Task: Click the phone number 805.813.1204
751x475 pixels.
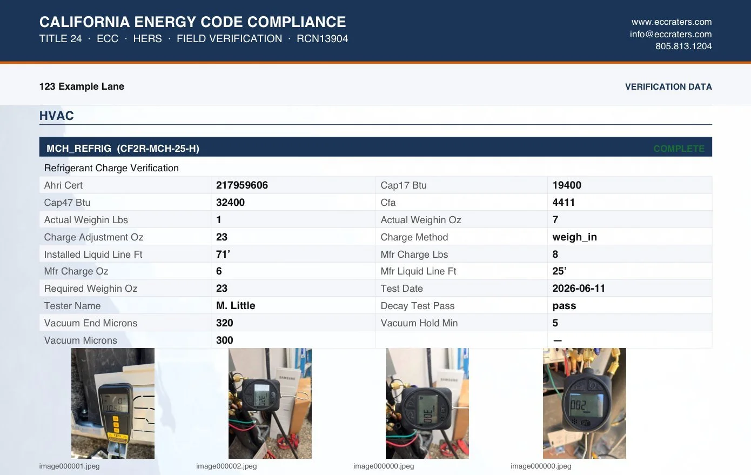Action: (x=683, y=46)
